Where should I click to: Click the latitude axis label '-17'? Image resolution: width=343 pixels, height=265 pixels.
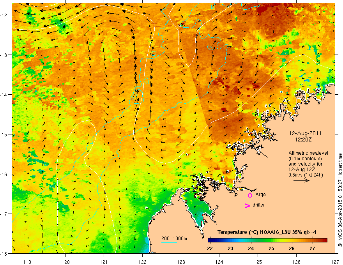[x=4, y=214]
